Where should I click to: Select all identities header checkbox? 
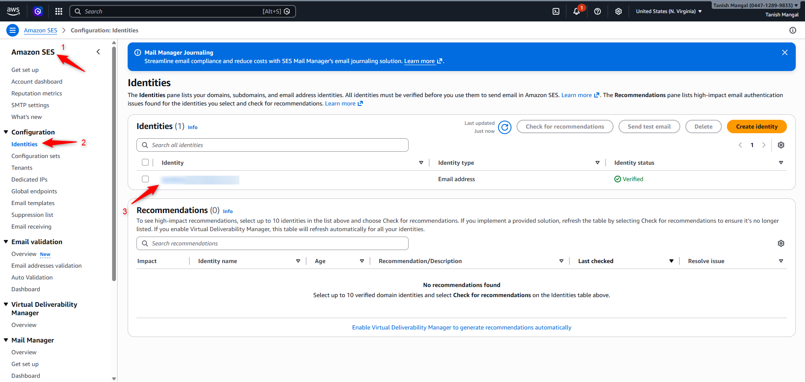(145, 163)
